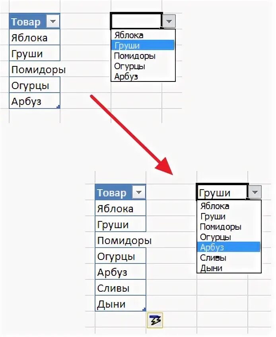This screenshot has height=337, width=276.
Task: Click the Арбуз cell in upper table
Action: (35, 101)
